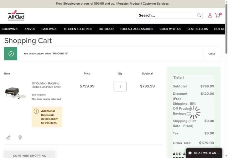
Task: Click the quantity field showing 1
Action: pos(120,86)
